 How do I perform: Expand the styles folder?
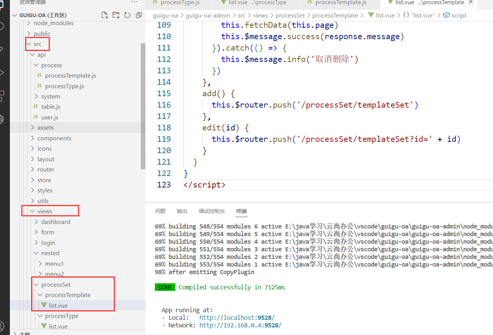click(x=33, y=190)
